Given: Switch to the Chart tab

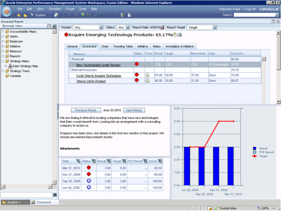Looking at the screenshot, I should tap(104, 47).
